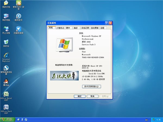Viewport: 163px width, 122px height.
Task: Click the system tray icon next to the clock
Action: [x=154, y=120]
